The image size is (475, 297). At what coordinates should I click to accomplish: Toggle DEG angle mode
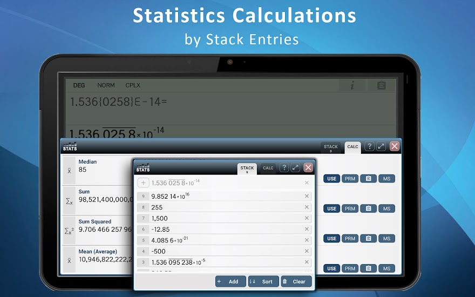point(79,85)
